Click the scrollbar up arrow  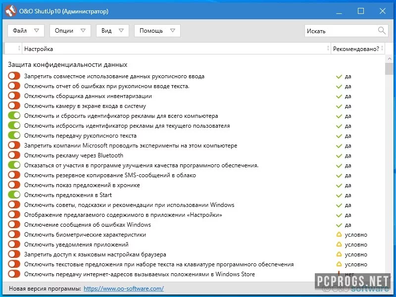[x=389, y=58]
